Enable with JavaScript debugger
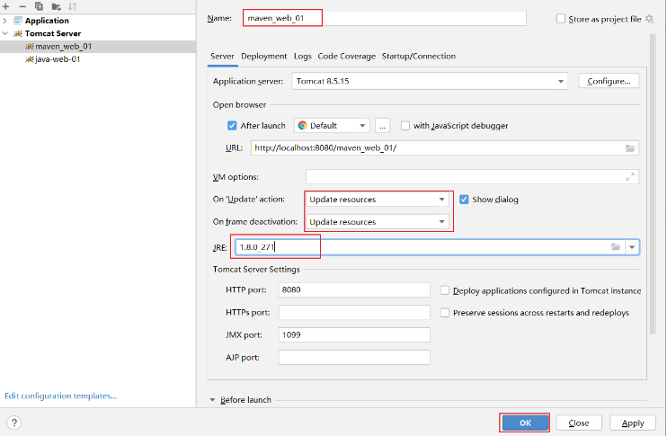This screenshot has width=667, height=436. [405, 126]
